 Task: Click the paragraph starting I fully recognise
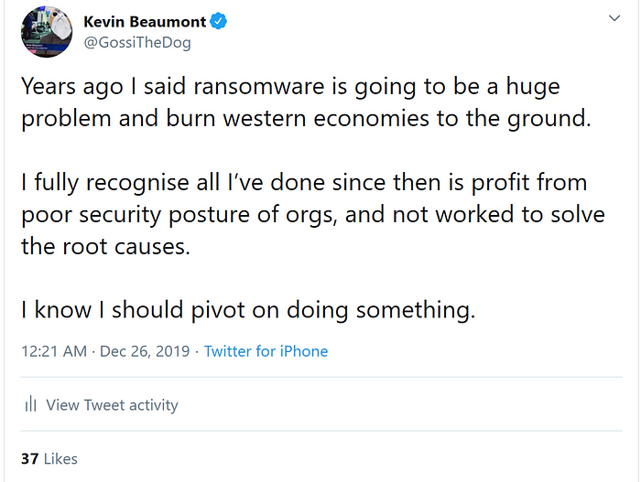pyautogui.click(x=313, y=214)
